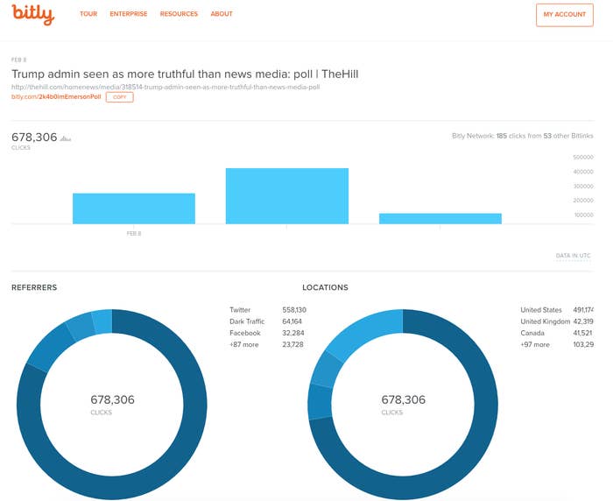
Task: Click the REFERRERS section heading
Action: [x=34, y=287]
